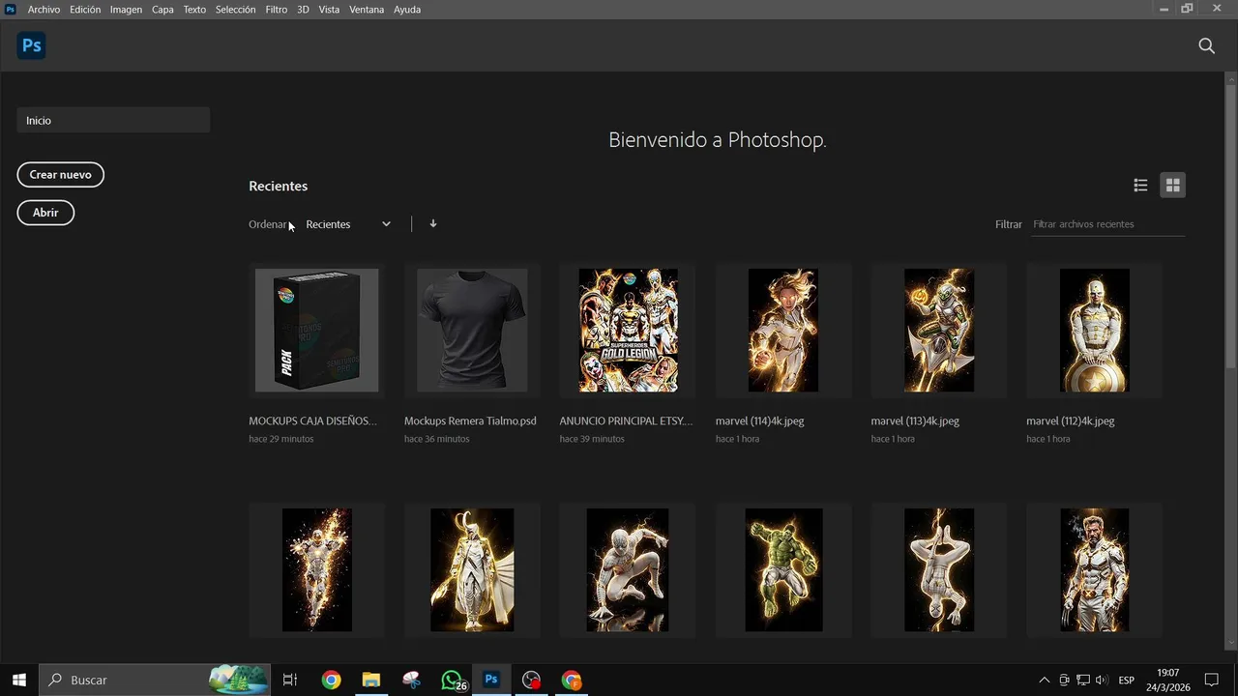The image size is (1238, 696).
Task: Click the 'hace 29 minutos' timestamp
Action: coord(281,439)
